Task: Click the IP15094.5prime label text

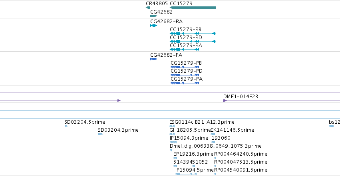Action: (x=195, y=170)
